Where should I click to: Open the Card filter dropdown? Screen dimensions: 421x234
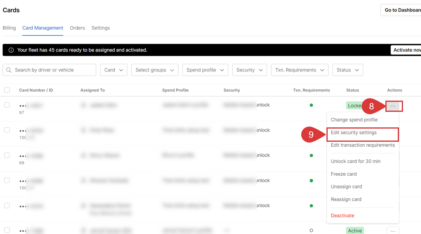pos(114,70)
